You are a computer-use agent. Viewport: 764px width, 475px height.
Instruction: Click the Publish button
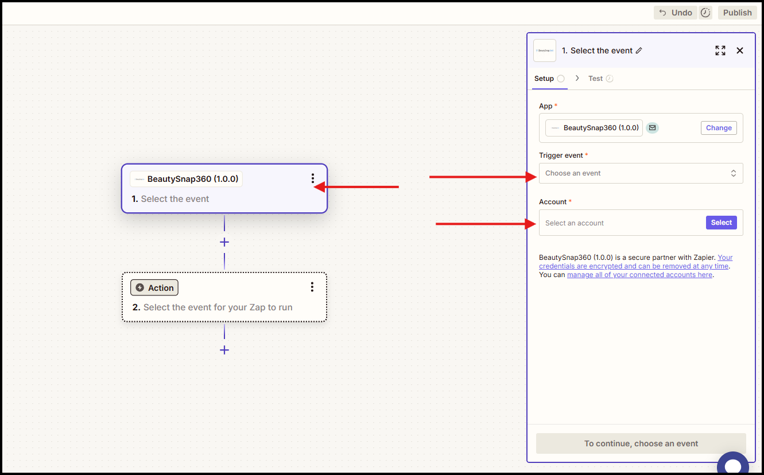pyautogui.click(x=737, y=13)
